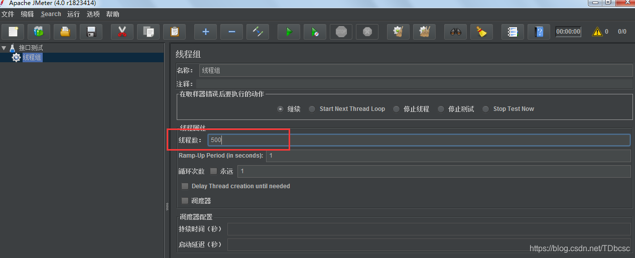635x258 pixels.
Task: Collapse all tree nodes with the minus icon
Action: pyautogui.click(x=232, y=32)
